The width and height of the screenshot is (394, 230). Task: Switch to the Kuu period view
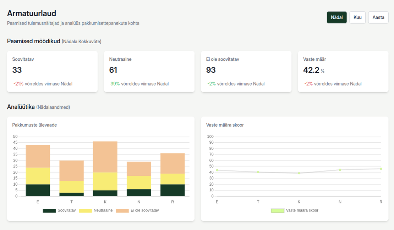pyautogui.click(x=357, y=17)
